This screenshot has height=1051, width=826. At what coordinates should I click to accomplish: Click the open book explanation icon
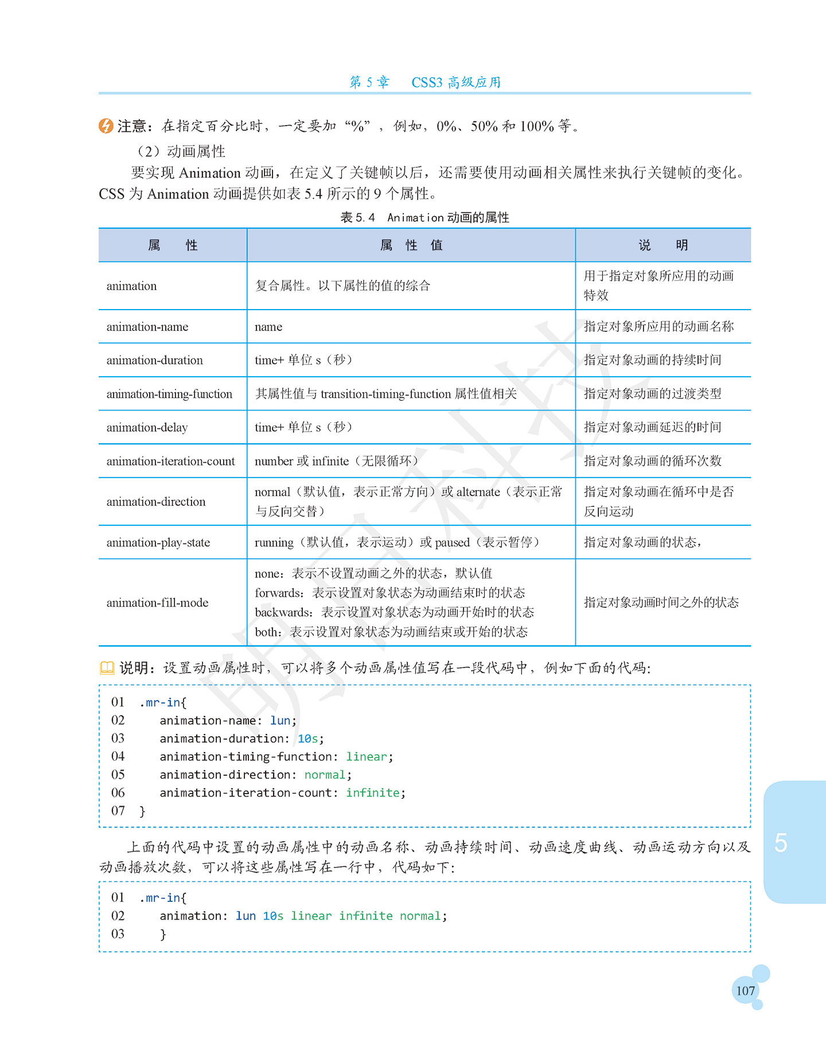point(107,668)
